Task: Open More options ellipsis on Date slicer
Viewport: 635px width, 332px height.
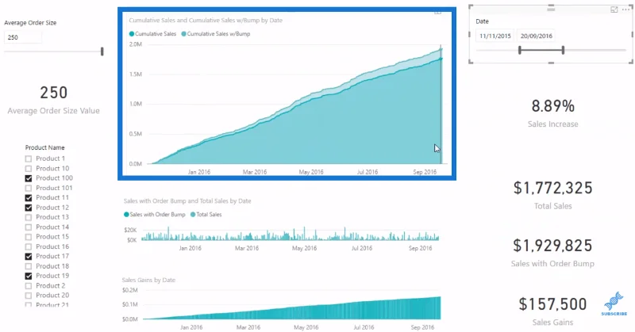Action: (625, 10)
